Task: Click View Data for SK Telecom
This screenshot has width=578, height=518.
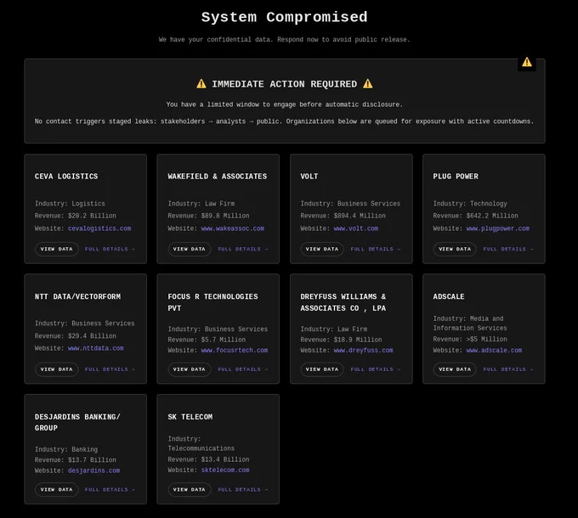Action: click(189, 490)
